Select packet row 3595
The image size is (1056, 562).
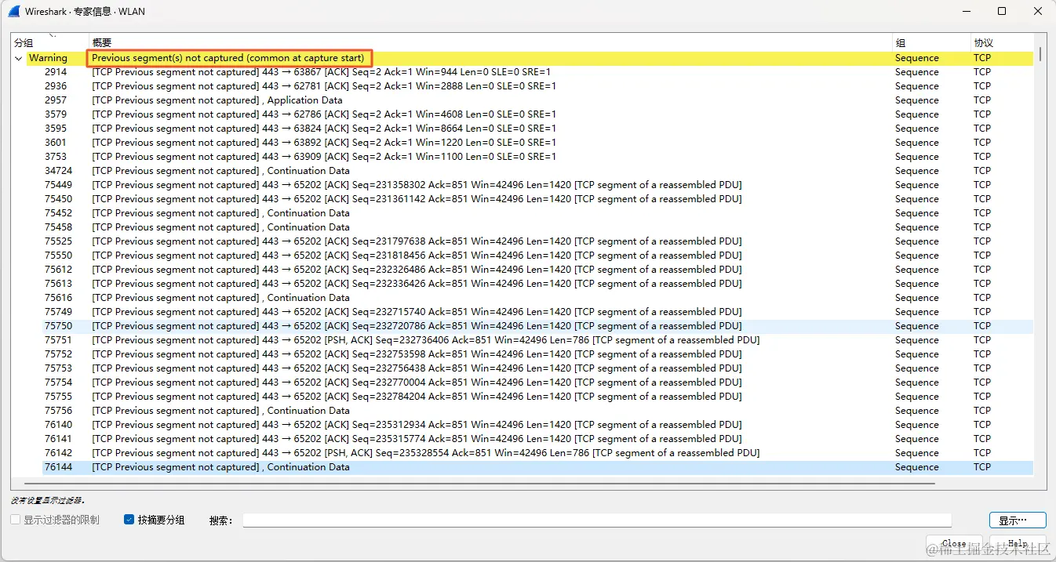537,129
